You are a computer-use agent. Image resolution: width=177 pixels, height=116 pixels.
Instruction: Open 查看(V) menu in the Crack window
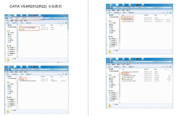click(119, 10)
